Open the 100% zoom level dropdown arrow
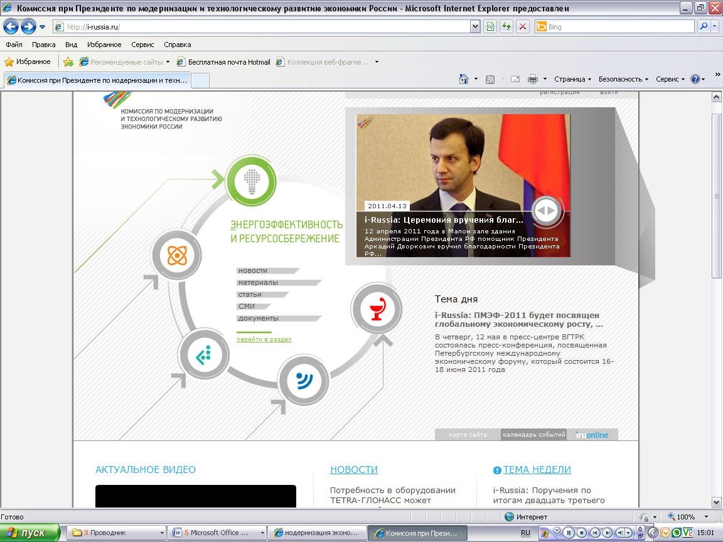Screen dimensions: 723x542 (706, 517)
